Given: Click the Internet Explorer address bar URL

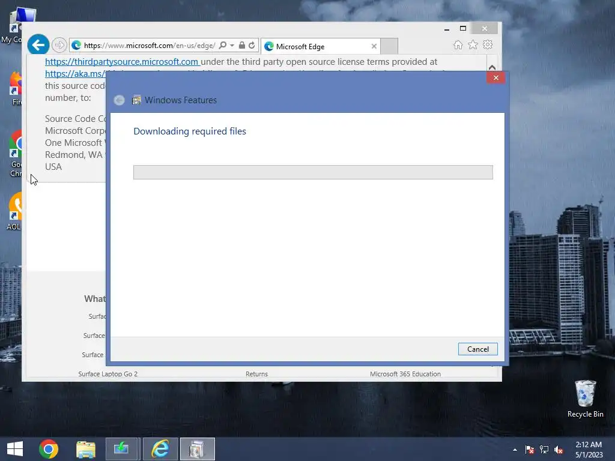Looking at the screenshot, I should [150, 46].
